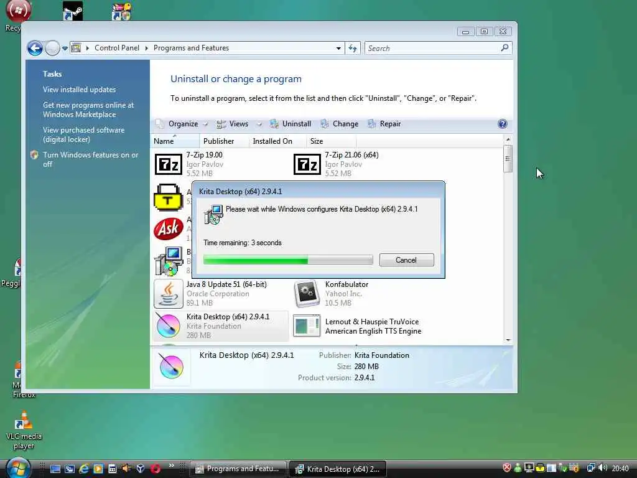Open the Steam desktop shortcut

(x=73, y=11)
